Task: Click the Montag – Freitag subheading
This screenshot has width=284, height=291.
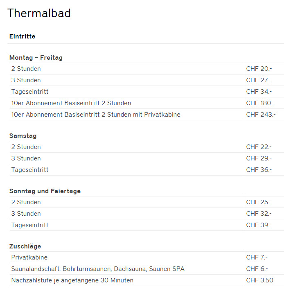Action: (36, 58)
